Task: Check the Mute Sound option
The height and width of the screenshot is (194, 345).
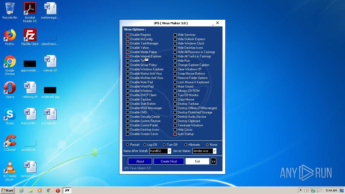Action: [x=175, y=86]
